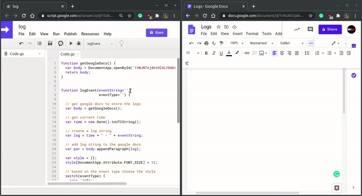The width and height of the screenshot is (362, 196).
Task: Click the clear formatting icon
Action: [187, 63]
